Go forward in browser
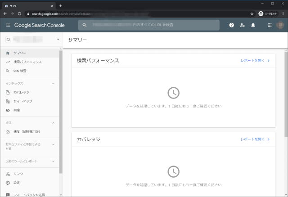The height and width of the screenshot is (197, 288). 12,14
